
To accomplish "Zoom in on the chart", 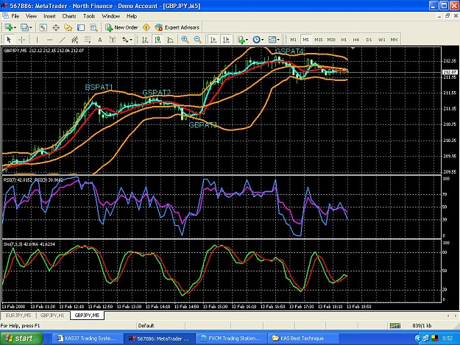I will pyautogui.click(x=185, y=40).
